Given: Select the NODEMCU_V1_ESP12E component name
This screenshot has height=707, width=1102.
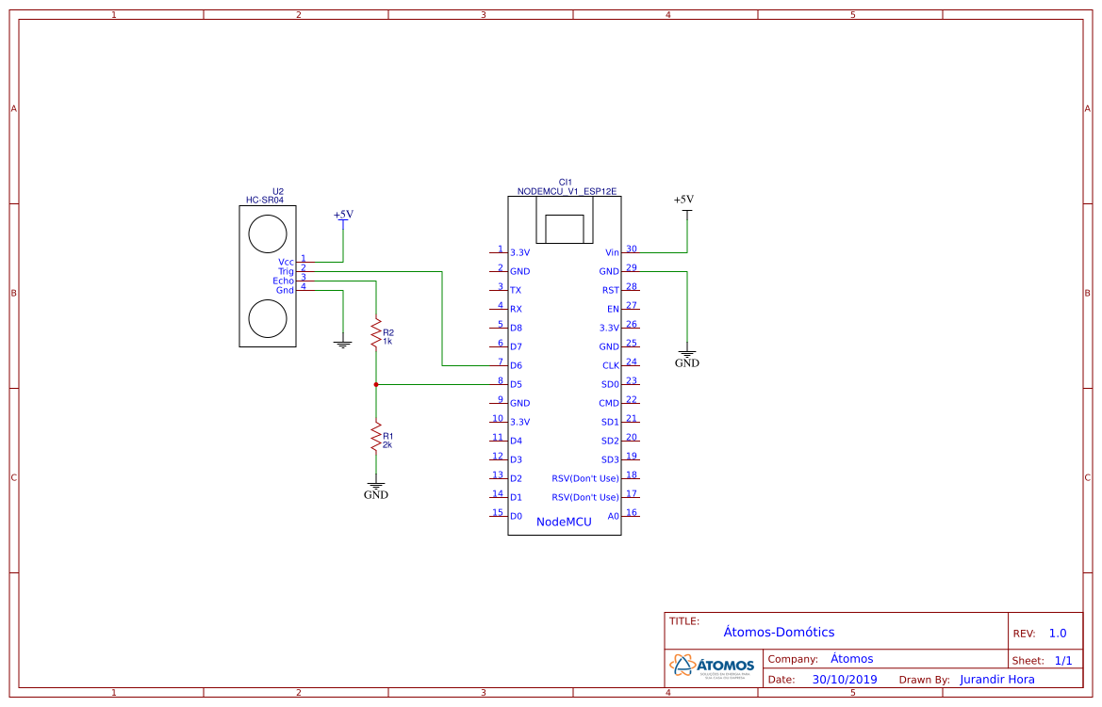Looking at the screenshot, I should 567,192.
